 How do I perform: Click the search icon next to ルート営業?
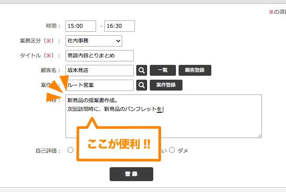[x=141, y=85]
